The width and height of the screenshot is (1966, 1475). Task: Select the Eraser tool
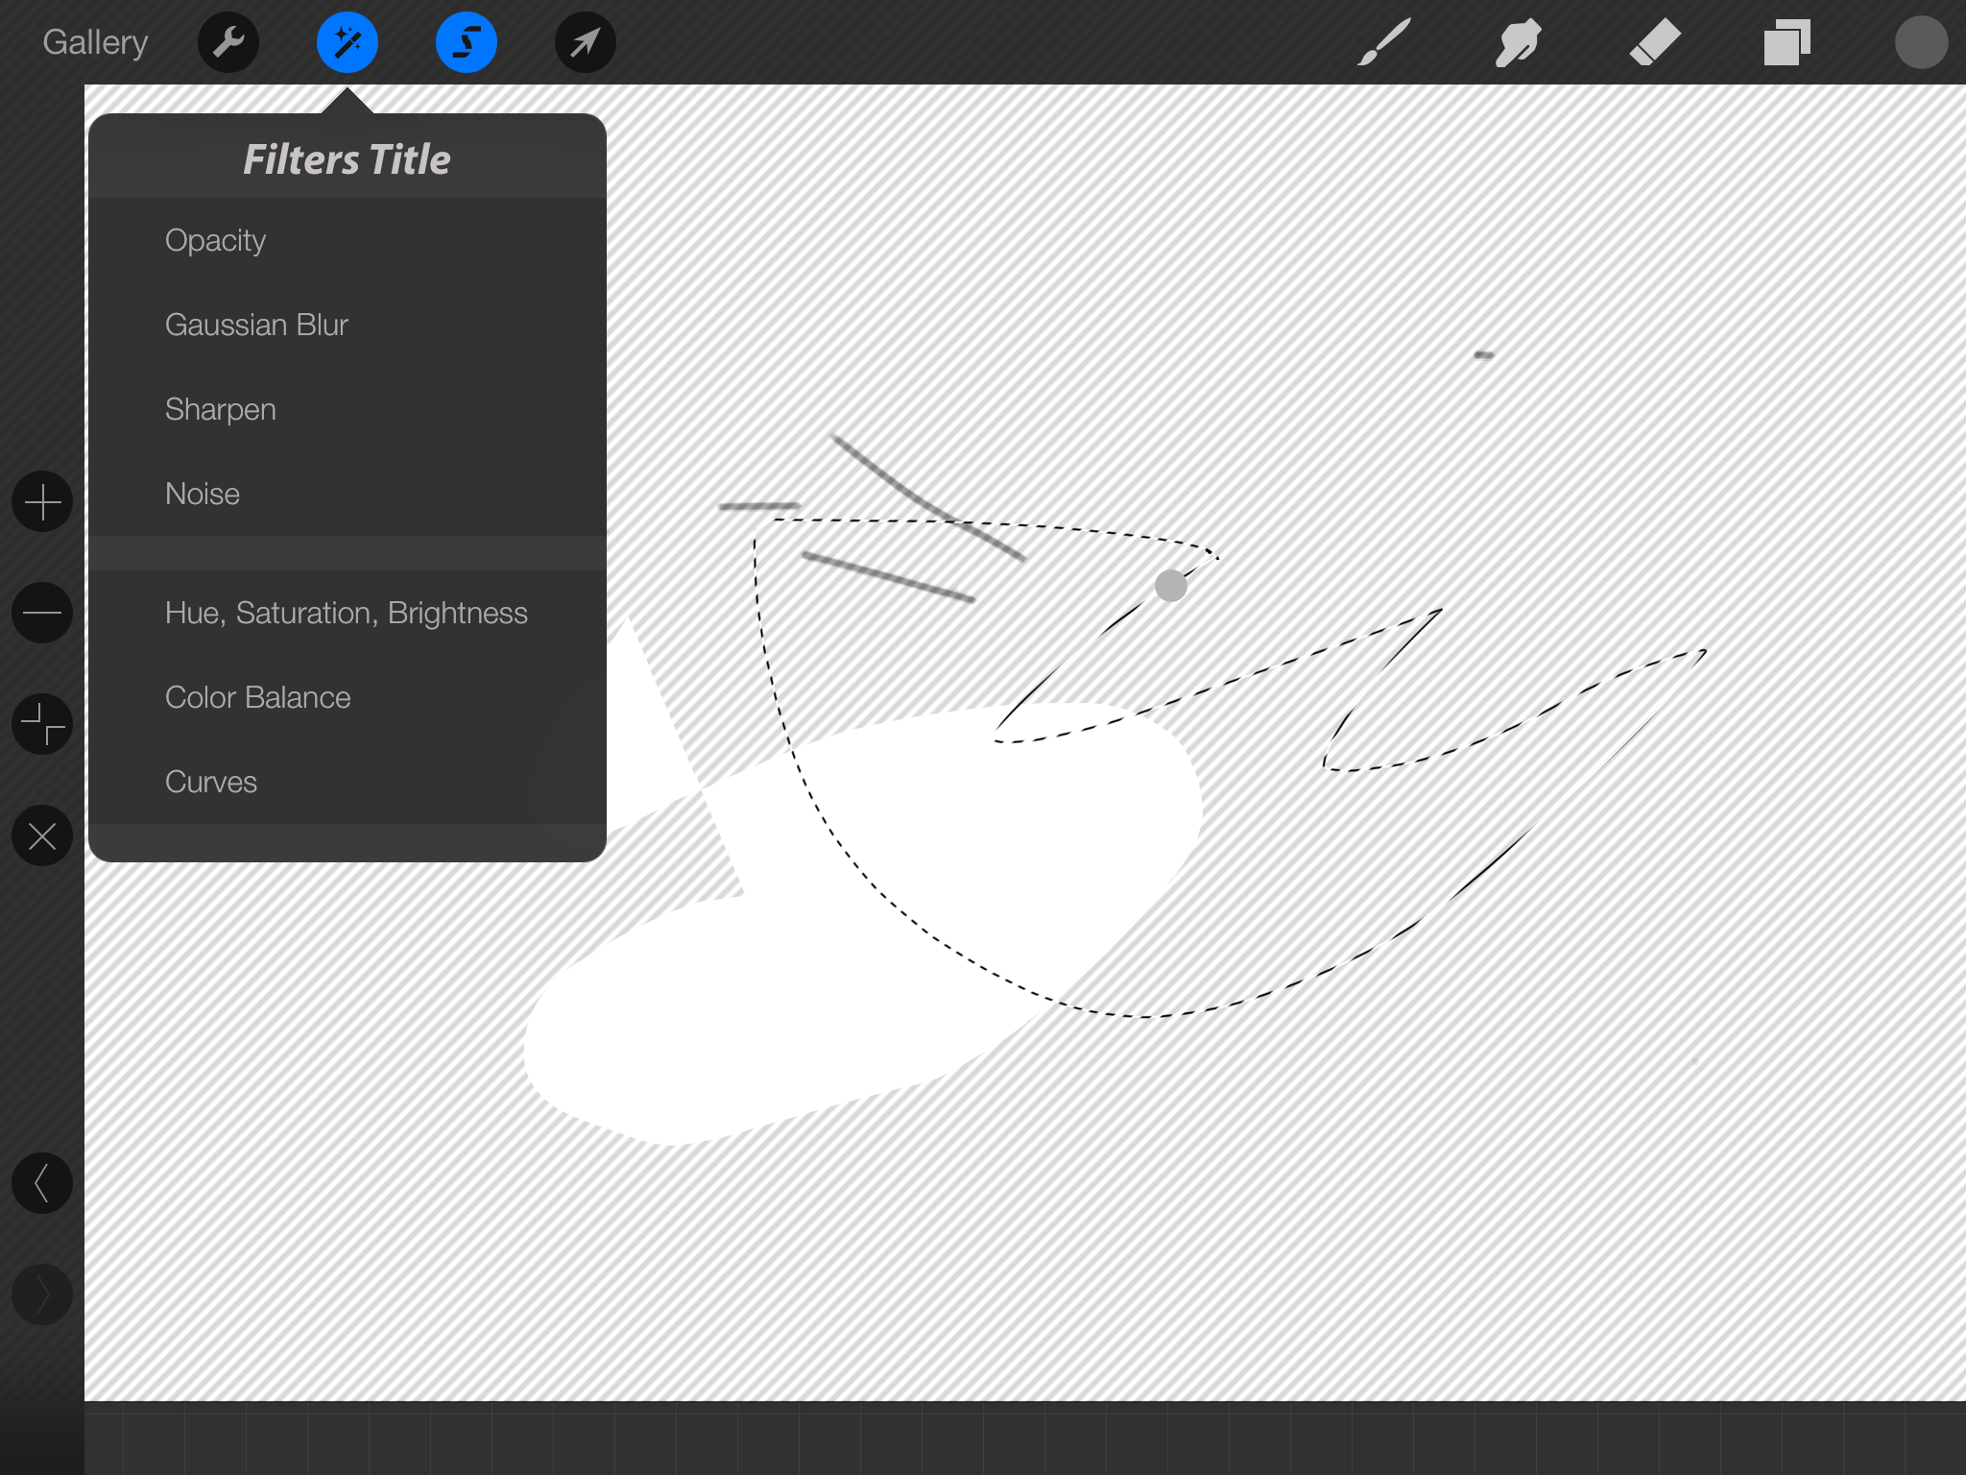[x=1654, y=42]
